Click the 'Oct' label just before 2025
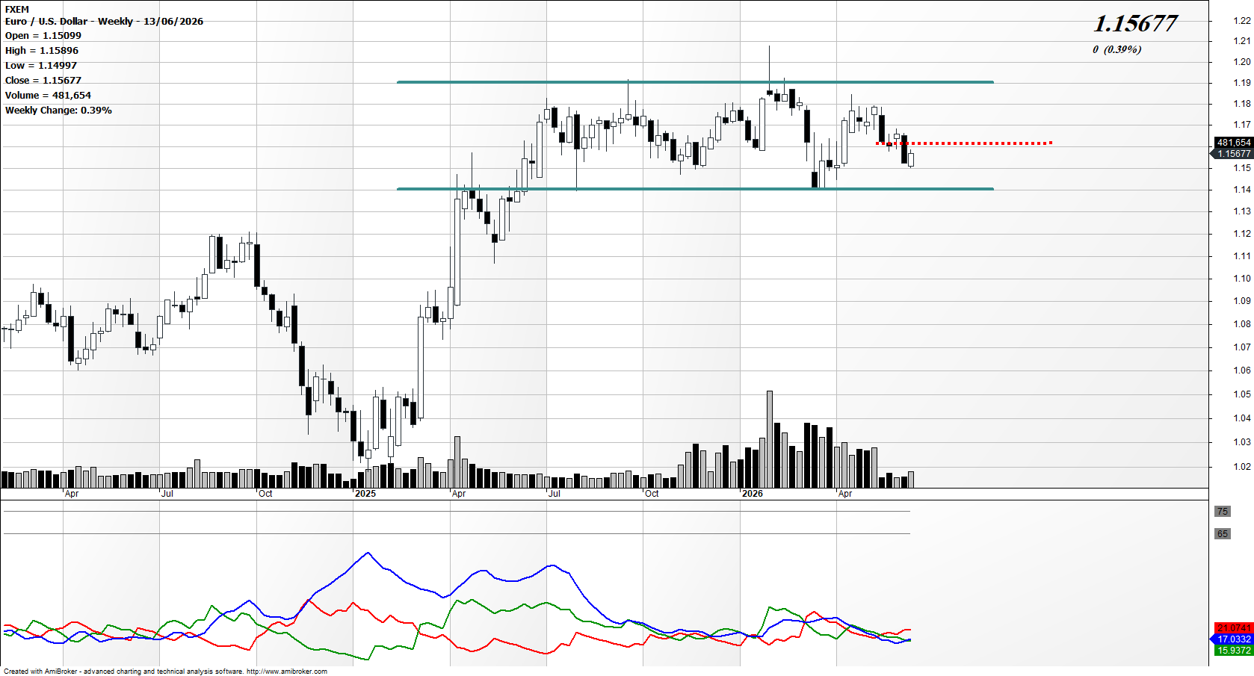 pos(265,494)
